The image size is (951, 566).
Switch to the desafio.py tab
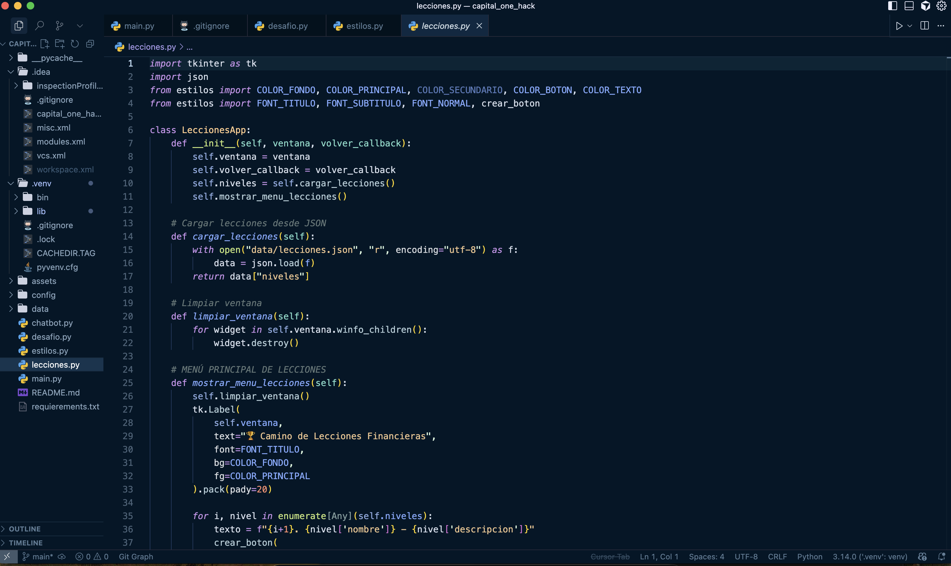(x=287, y=26)
